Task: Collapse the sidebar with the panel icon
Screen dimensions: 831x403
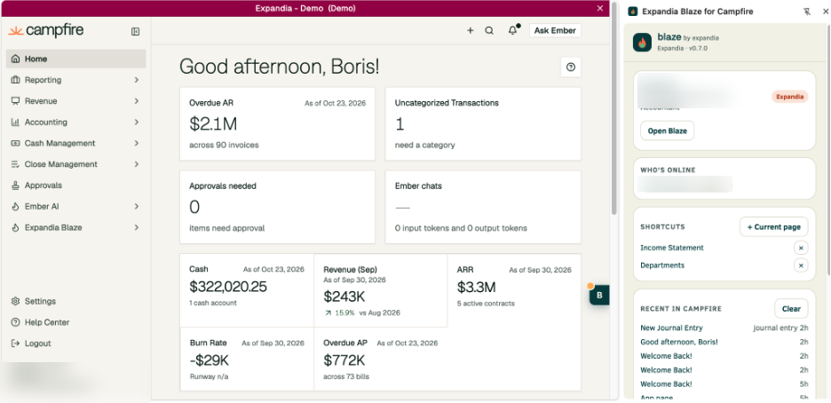Action: pos(135,32)
